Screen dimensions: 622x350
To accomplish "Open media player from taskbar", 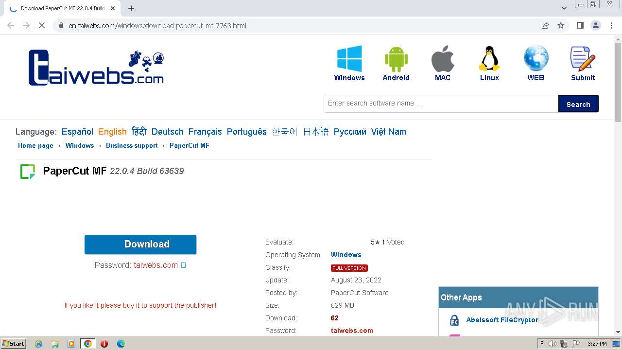I will [x=71, y=344].
